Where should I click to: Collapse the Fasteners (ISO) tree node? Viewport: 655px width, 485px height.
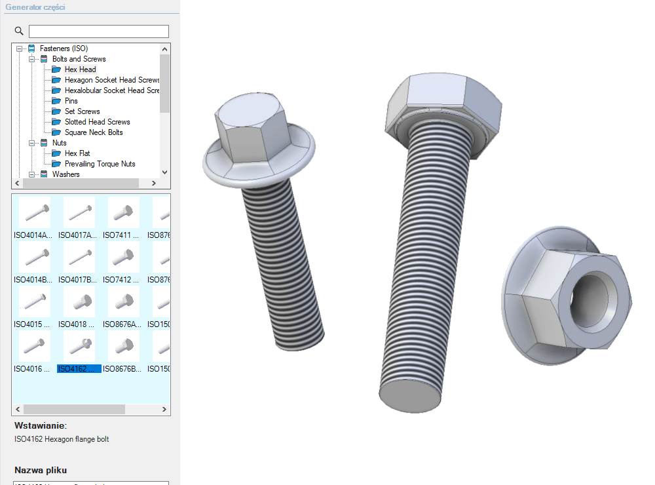click(19, 48)
